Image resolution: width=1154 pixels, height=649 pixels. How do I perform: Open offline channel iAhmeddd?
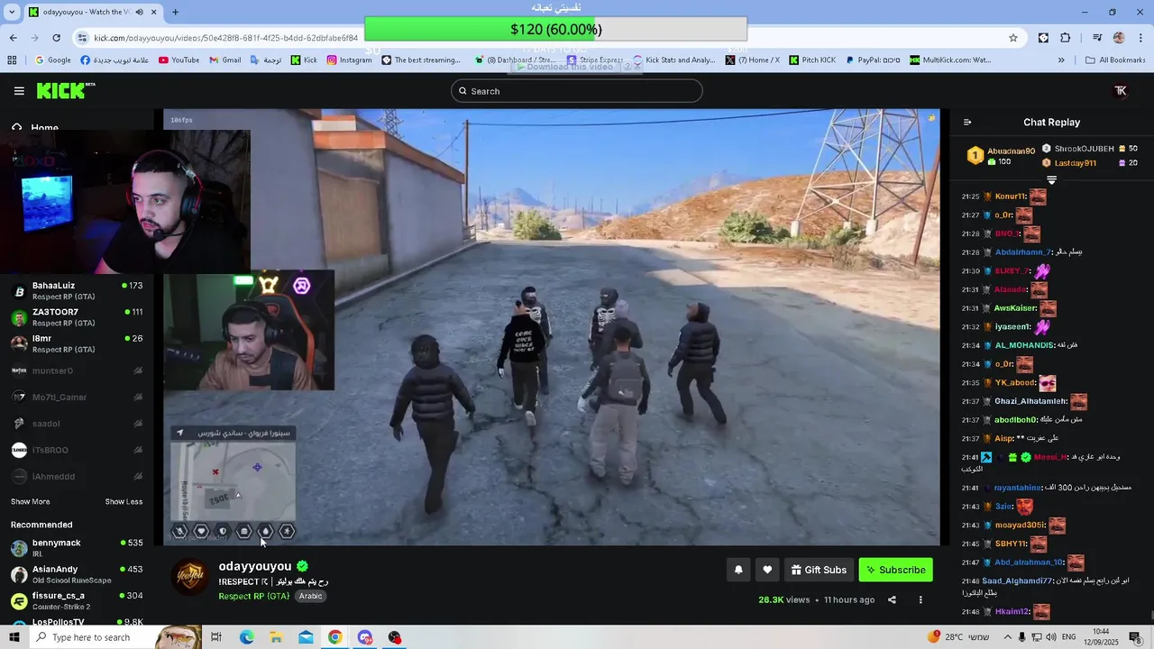coord(77,476)
